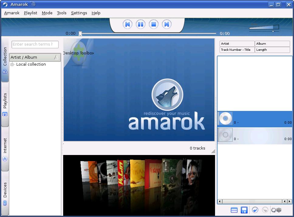Viewport: 294px width, 217px height.
Task: Switch to the Internet sidebar tab
Action: [x=5, y=149]
